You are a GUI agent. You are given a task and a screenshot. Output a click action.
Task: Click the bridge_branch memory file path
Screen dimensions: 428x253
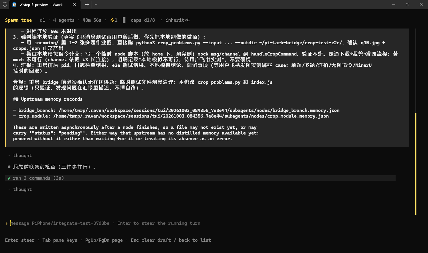(x=199, y=110)
